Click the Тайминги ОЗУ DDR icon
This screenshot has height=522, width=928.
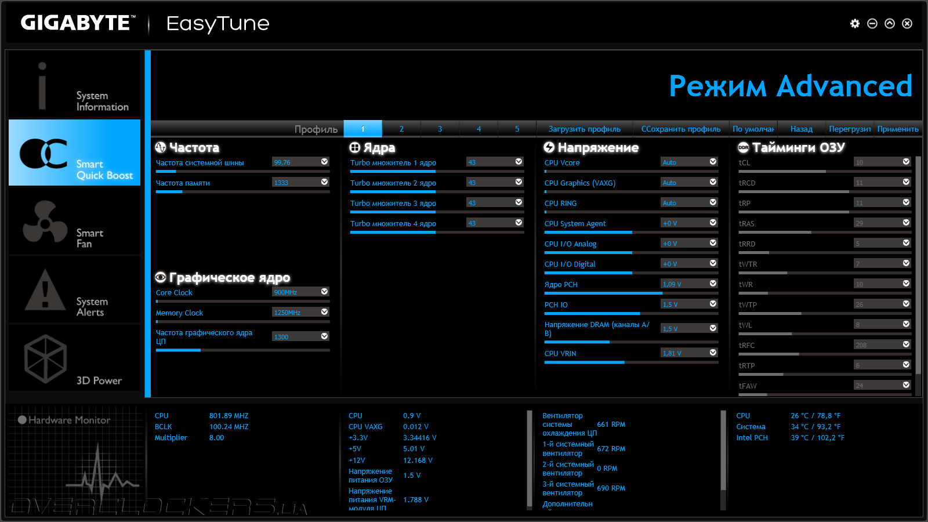point(744,147)
